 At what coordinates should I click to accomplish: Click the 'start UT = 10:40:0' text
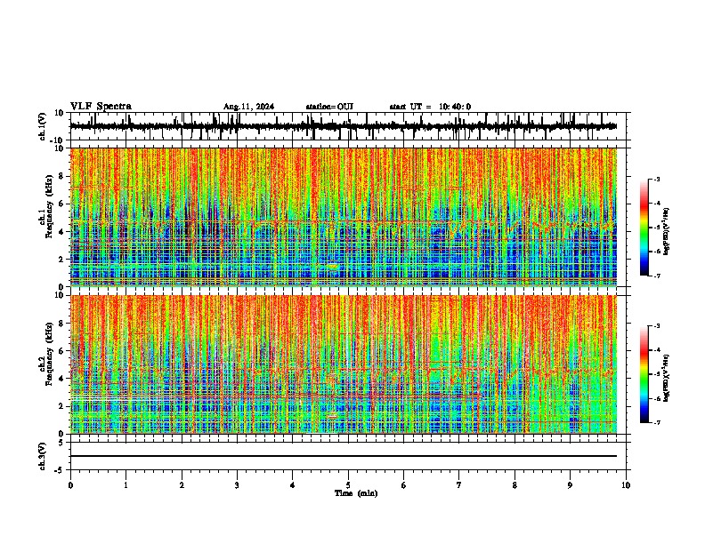(x=430, y=107)
